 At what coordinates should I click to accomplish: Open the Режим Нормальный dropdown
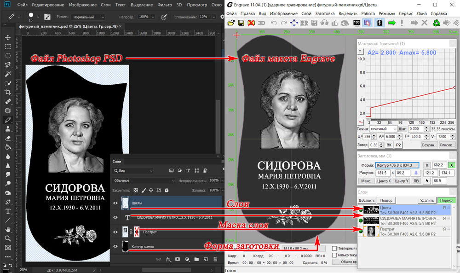[89, 17]
